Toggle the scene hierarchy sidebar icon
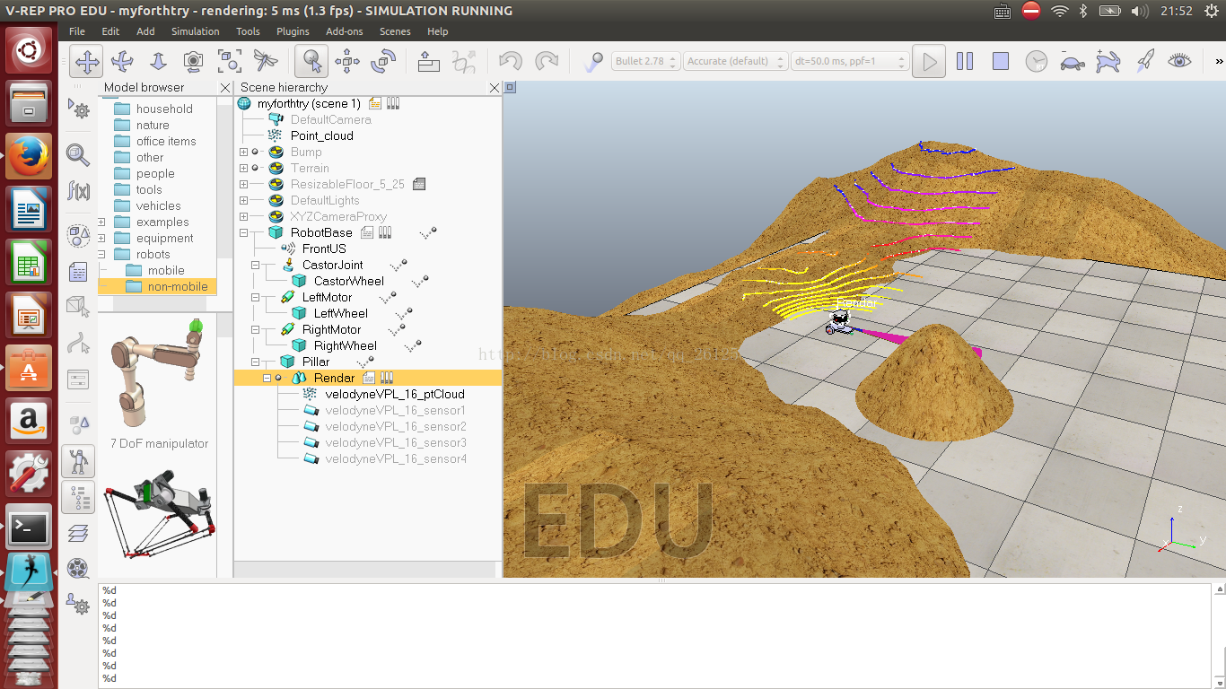The height and width of the screenshot is (689, 1226). click(79, 496)
